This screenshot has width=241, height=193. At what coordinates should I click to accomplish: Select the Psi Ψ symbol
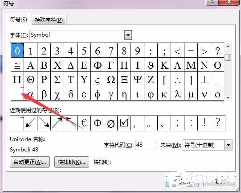tap(137, 80)
